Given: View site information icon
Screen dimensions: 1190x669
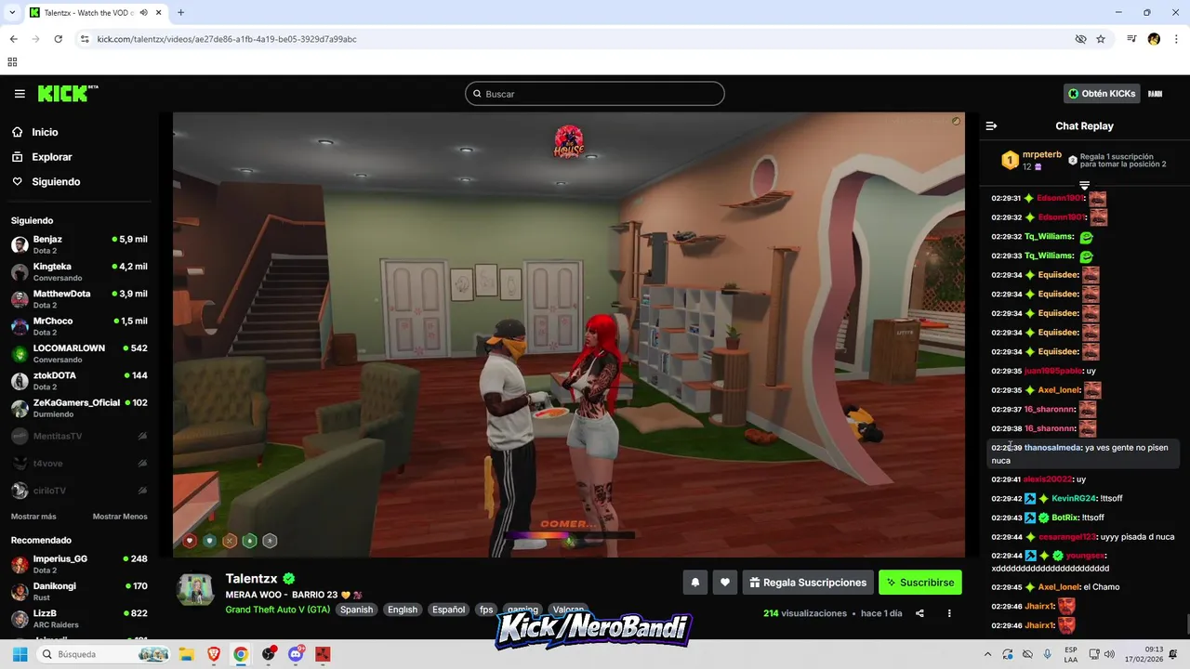Looking at the screenshot, I should (x=85, y=39).
